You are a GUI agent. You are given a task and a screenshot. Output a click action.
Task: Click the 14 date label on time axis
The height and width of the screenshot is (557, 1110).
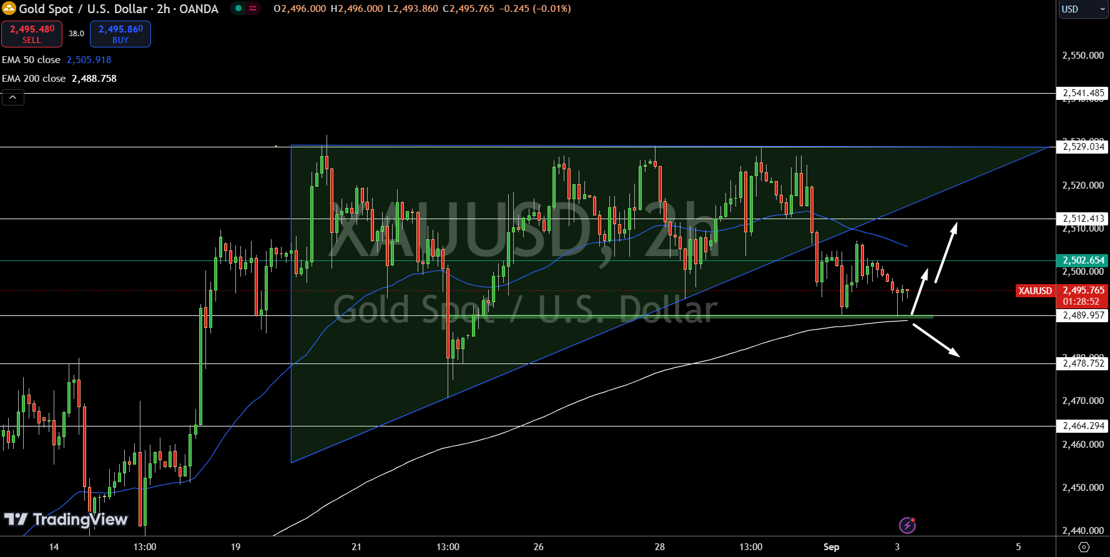coord(54,547)
